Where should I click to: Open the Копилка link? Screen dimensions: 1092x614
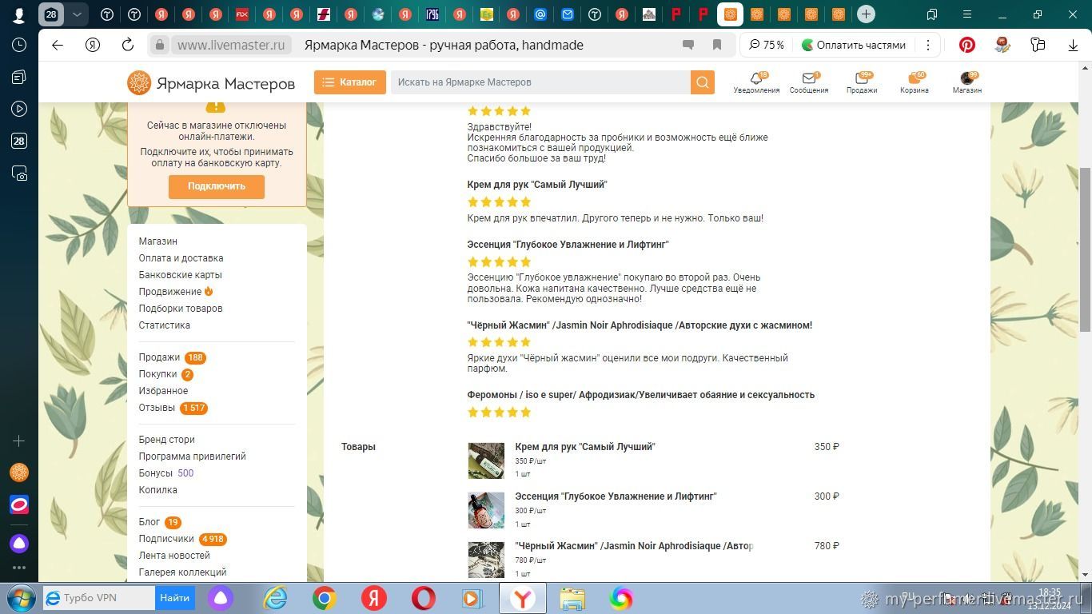[x=158, y=490]
